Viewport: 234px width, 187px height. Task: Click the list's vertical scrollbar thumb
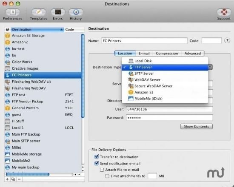83,76
